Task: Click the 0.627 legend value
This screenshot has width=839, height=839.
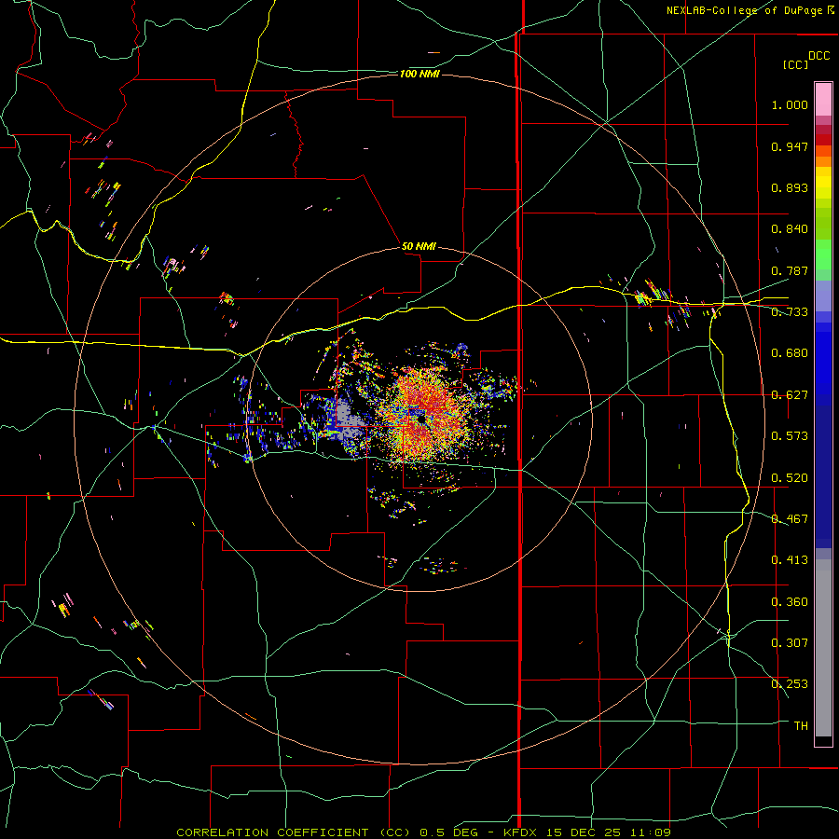Action: click(790, 395)
